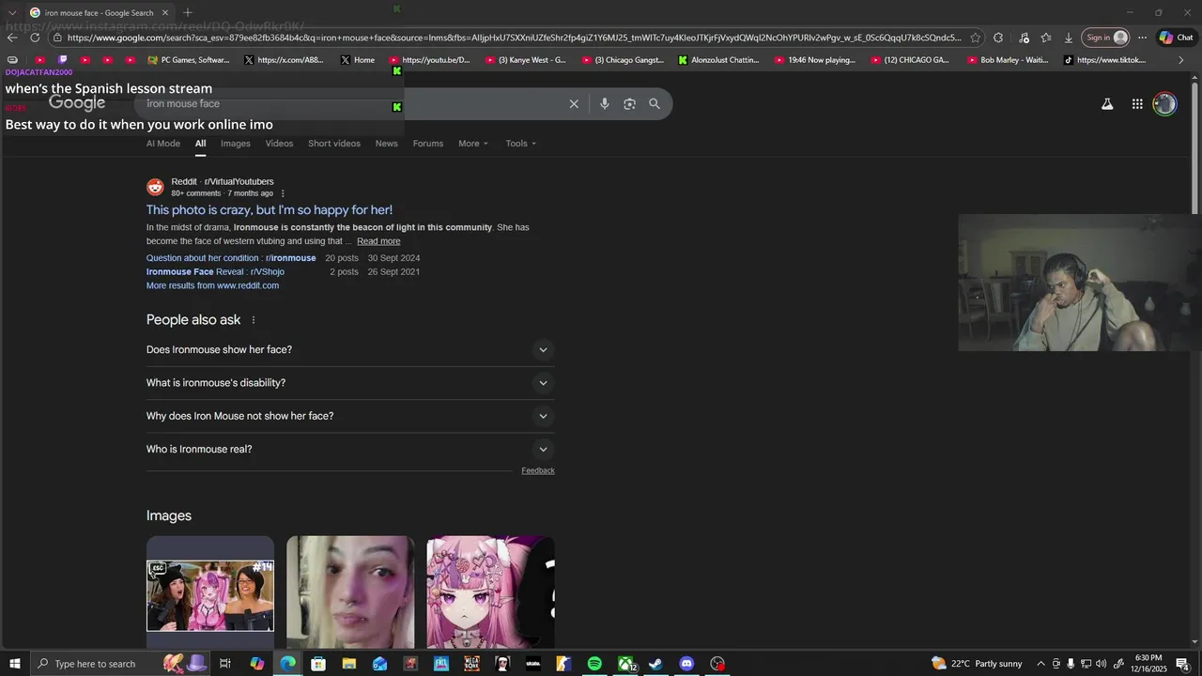Viewport: 1202px width, 676px height.
Task: Switch to the Videos tab
Action: point(279,144)
